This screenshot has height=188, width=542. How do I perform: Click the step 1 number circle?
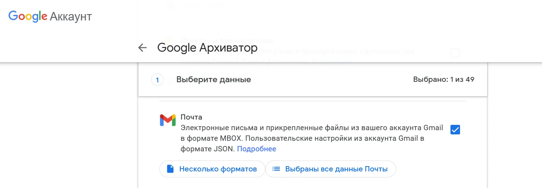[157, 80]
